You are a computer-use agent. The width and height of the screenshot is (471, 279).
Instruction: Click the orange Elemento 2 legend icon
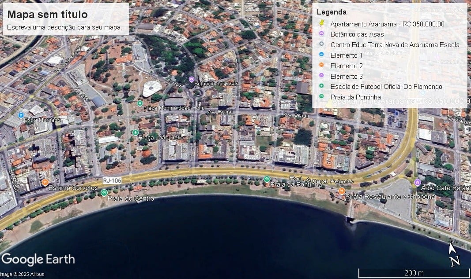(x=321, y=65)
